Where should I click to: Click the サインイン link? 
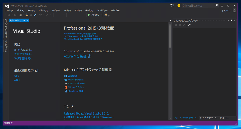pos(226,11)
